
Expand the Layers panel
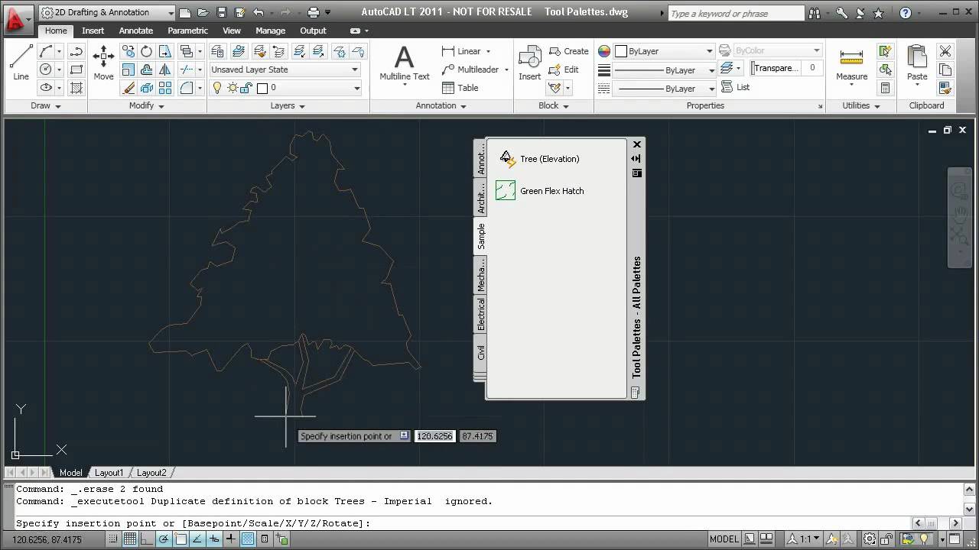pyautogui.click(x=288, y=105)
